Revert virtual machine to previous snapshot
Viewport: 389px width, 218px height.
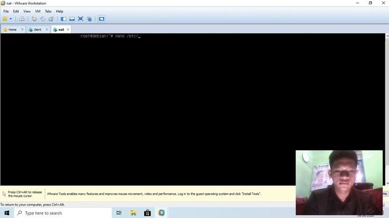pos(43,19)
